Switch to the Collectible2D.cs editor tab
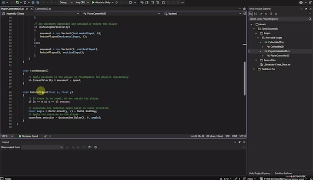The width and height of the screenshot is (313, 180). tap(43, 9)
